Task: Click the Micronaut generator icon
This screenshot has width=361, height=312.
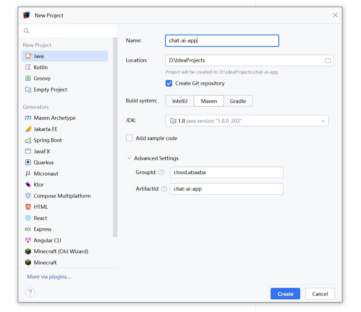Action: point(28,174)
